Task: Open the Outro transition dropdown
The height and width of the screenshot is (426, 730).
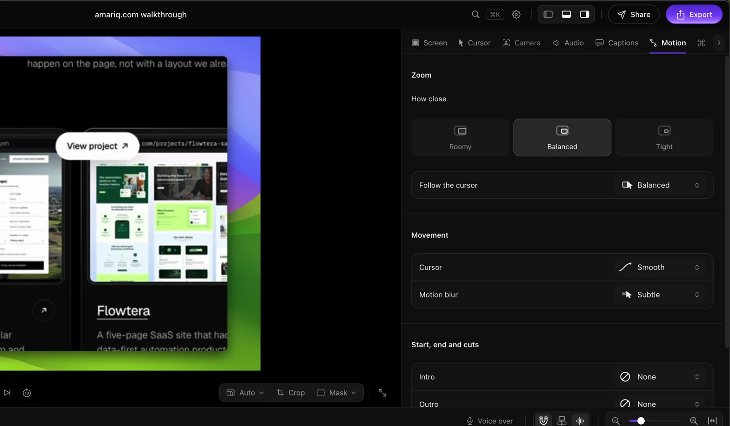Action: point(660,404)
